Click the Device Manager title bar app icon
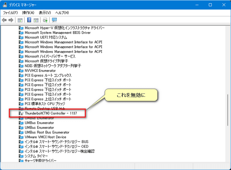Screen dimensions: 231x170 tap(5, 5)
